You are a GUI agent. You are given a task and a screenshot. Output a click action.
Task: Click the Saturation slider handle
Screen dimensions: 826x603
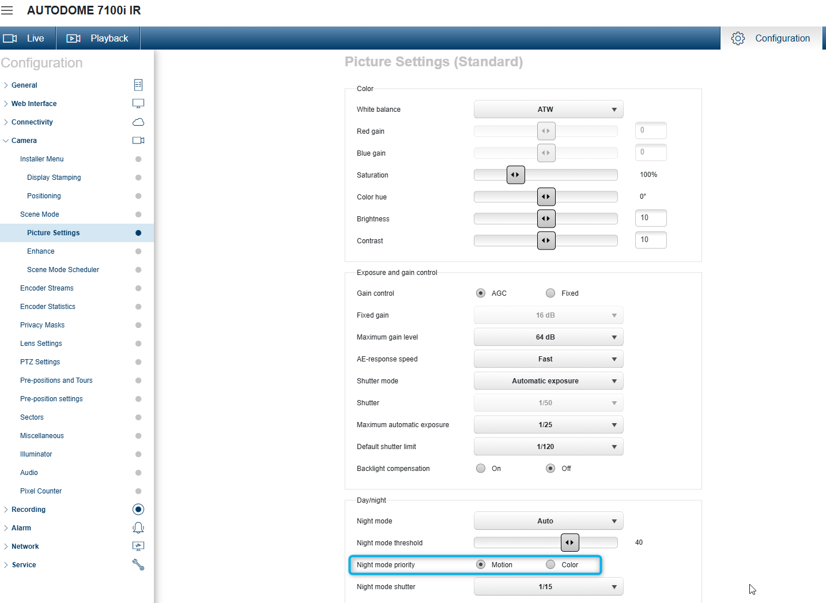[x=516, y=175]
